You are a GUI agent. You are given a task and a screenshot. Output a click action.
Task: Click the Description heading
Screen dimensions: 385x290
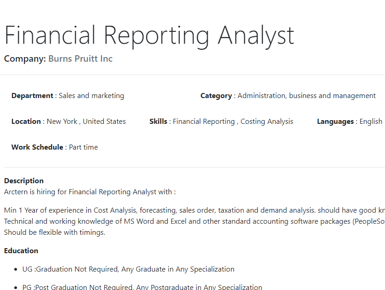24,181
